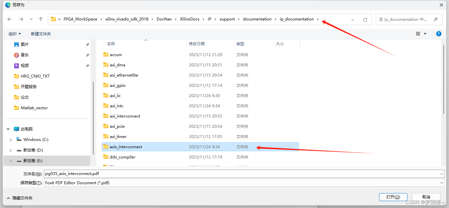Refresh the current folder view
Image resolution: width=449 pixels, height=208 pixels.
365,19
